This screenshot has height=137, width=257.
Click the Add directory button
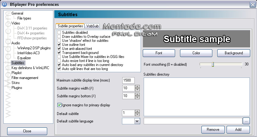pyautogui.click(x=238, y=130)
